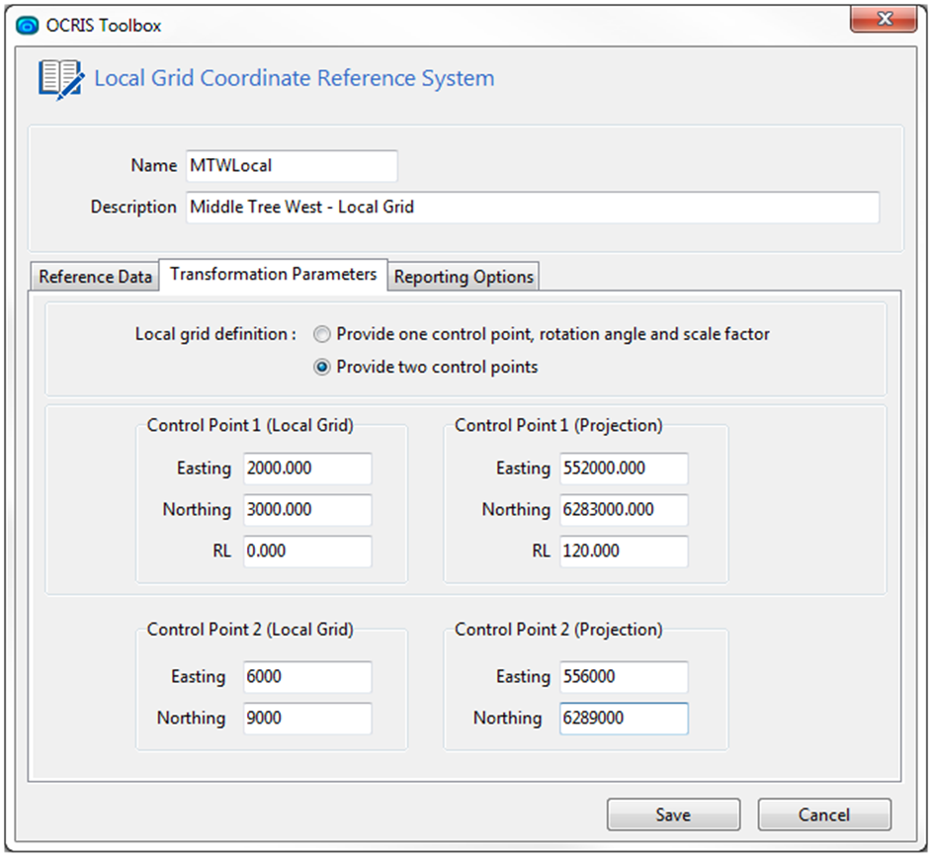Edit Control Point 2 Local Grid Easting

[x=308, y=677]
